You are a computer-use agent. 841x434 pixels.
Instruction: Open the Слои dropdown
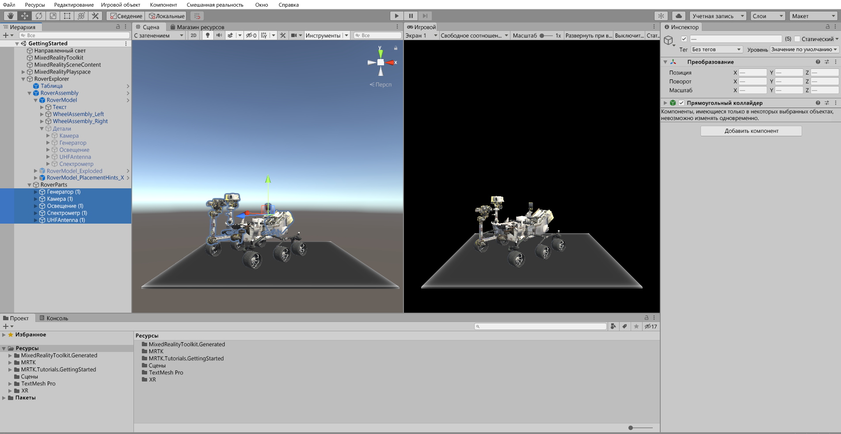(x=768, y=16)
